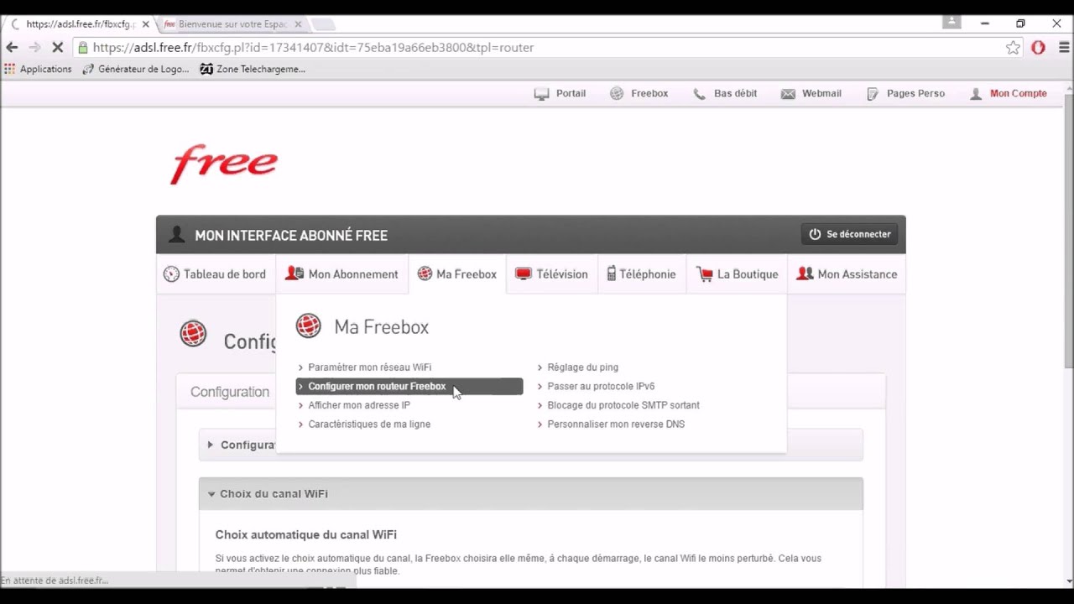Open the Pages Perso link
Viewport: 1074px width, 604px height.
(x=905, y=93)
